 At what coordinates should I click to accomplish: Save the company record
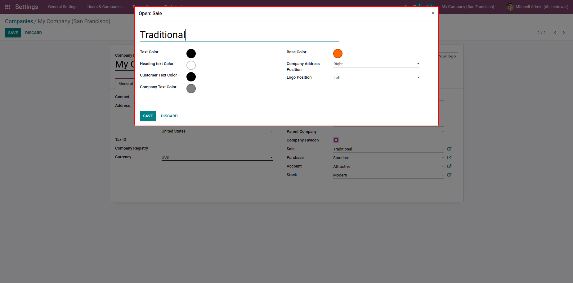click(x=13, y=33)
